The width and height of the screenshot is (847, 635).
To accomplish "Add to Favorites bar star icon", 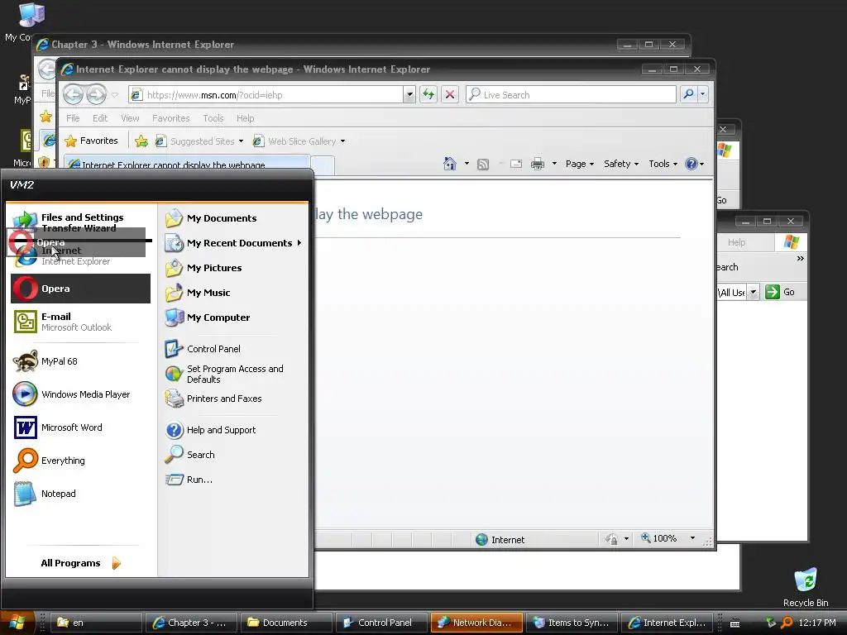I will coord(141,141).
